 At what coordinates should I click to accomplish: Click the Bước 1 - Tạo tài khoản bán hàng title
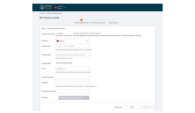coord(53,29)
